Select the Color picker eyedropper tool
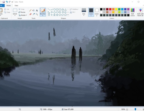 pyautogui.click(x=34, y=14)
